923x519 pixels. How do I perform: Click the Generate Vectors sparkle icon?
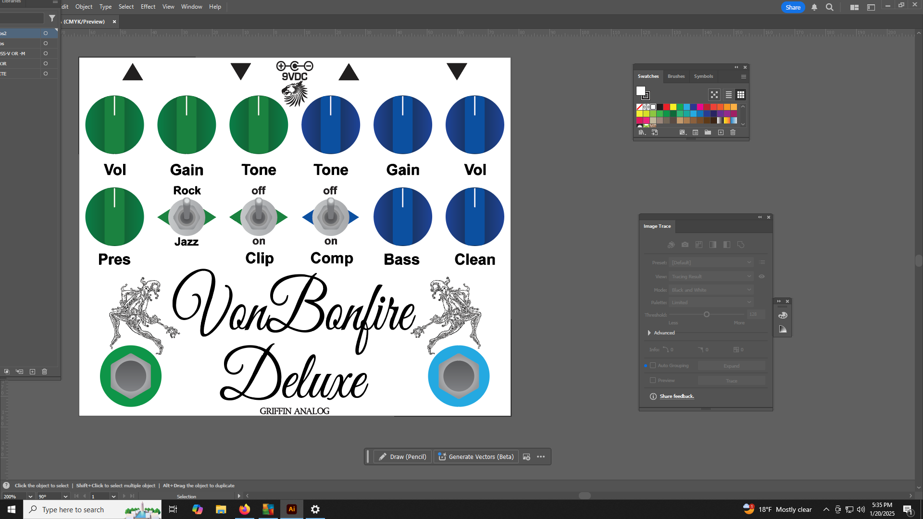(x=442, y=457)
